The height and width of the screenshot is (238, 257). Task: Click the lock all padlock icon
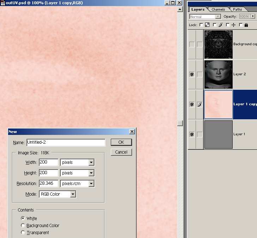coord(246,25)
